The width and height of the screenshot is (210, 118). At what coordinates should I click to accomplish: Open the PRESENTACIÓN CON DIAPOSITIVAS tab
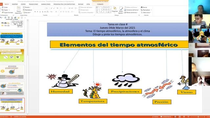(64, 4)
